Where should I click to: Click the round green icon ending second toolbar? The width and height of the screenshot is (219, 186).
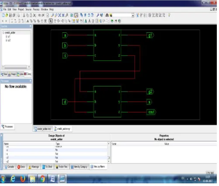pyautogui.click(x=120, y=21)
